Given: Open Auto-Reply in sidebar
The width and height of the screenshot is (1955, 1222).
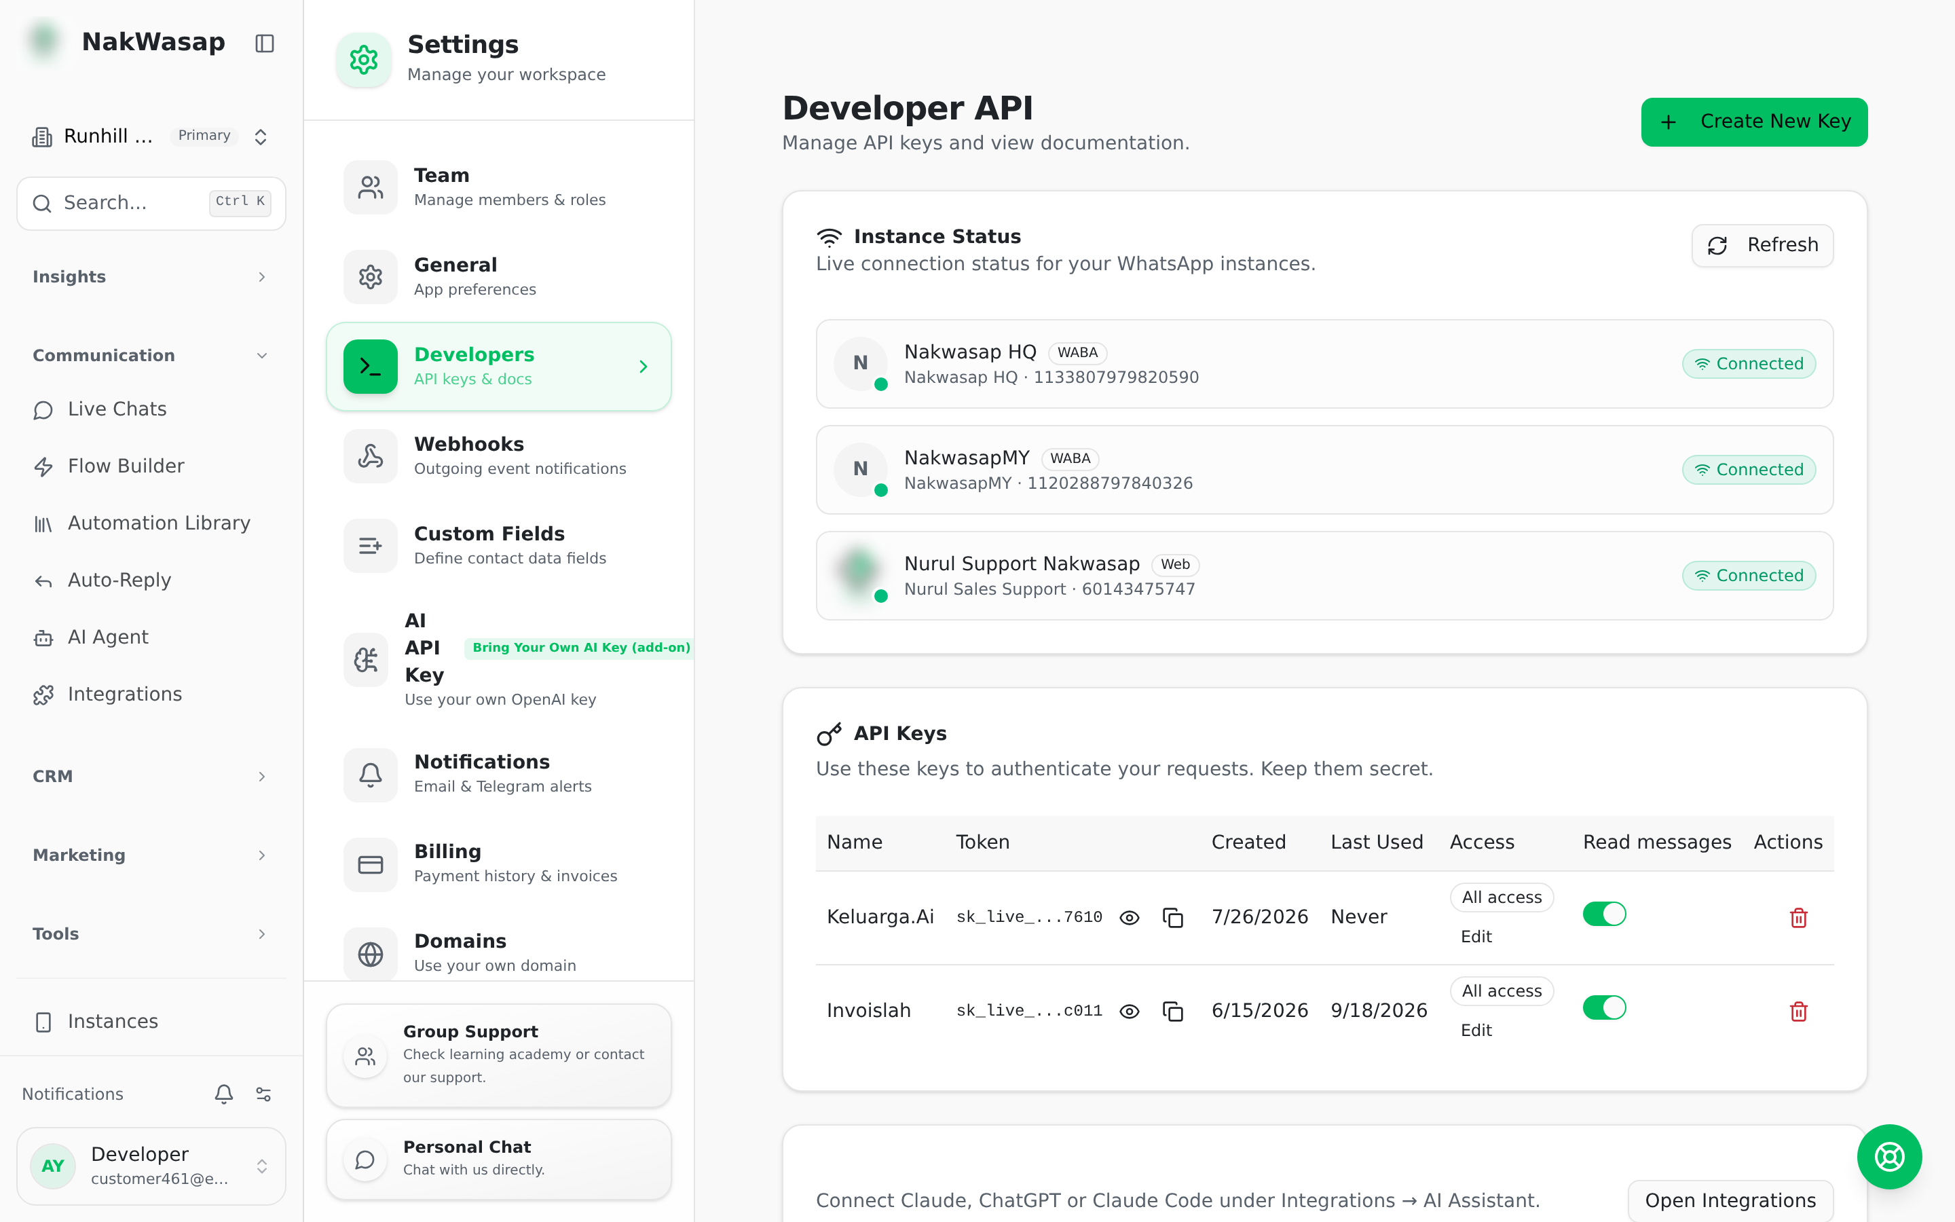Looking at the screenshot, I should [x=151, y=580].
